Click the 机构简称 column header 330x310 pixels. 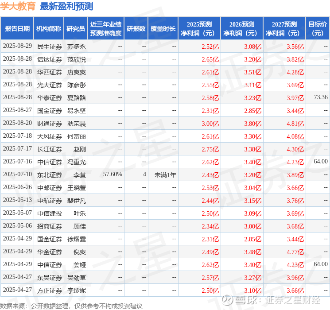coord(49,29)
